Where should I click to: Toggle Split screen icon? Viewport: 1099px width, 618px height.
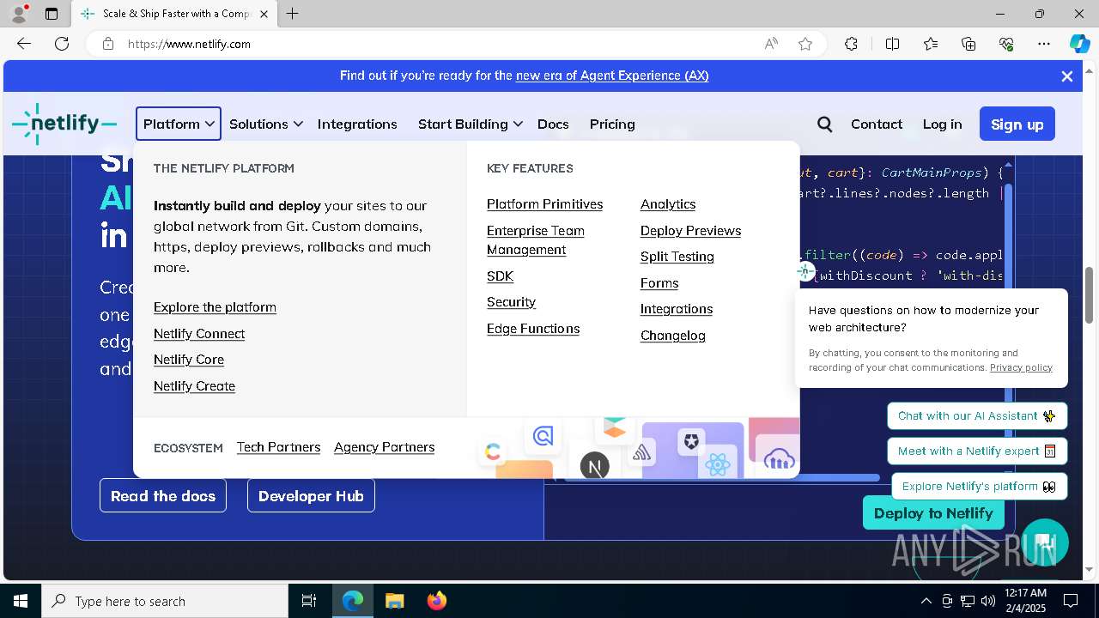pos(892,44)
